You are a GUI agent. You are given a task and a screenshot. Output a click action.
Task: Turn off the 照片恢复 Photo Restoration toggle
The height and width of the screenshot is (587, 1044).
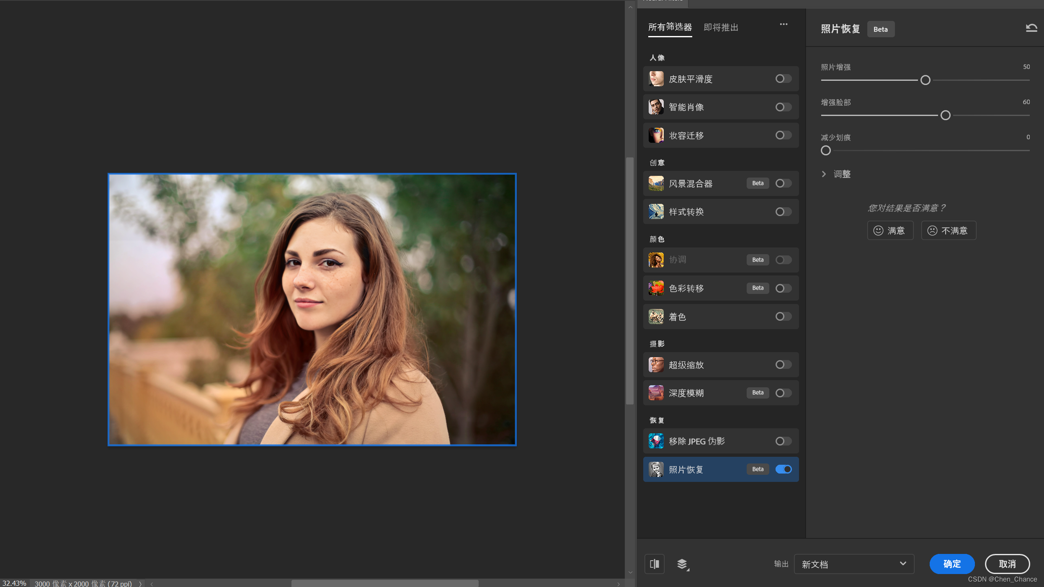click(x=783, y=469)
